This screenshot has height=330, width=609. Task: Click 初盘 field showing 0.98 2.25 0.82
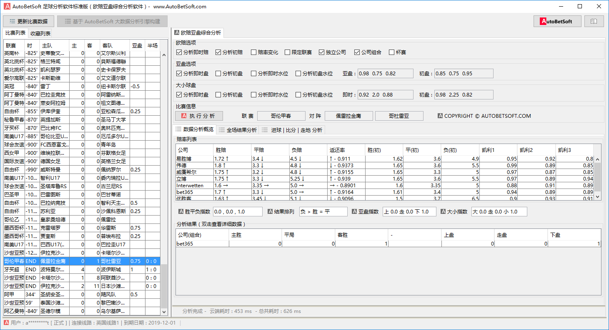click(464, 95)
